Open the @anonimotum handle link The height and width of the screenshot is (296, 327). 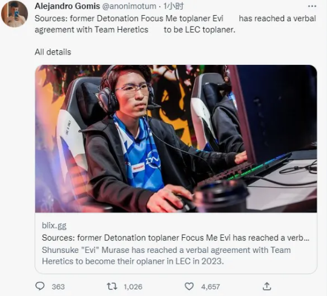tap(130, 6)
